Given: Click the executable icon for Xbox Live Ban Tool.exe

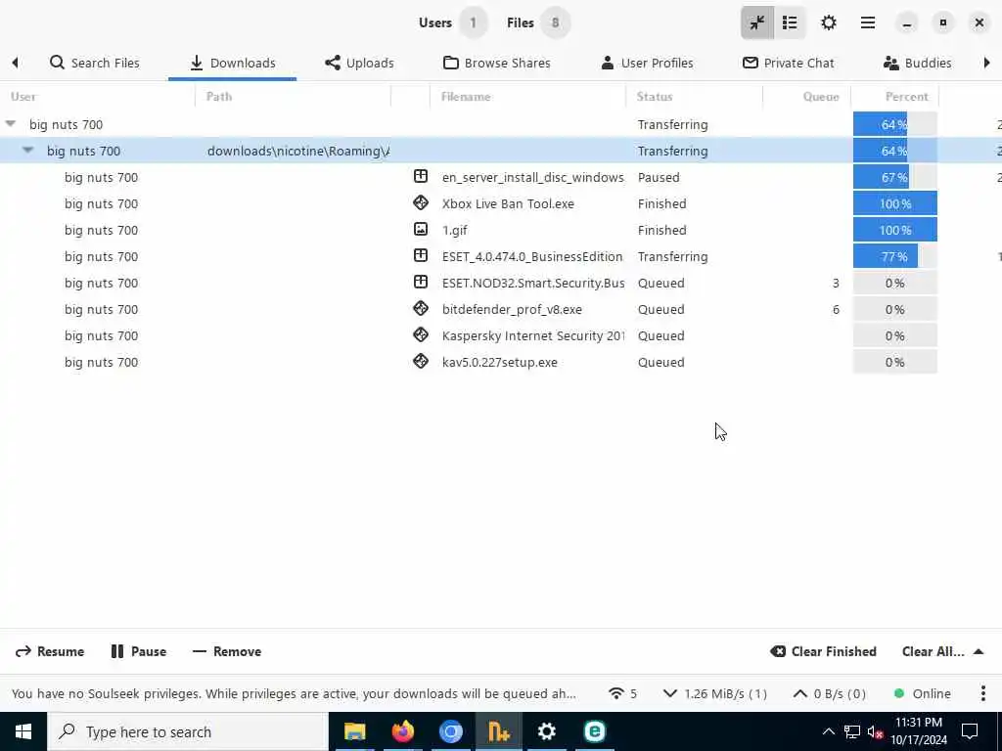Looking at the screenshot, I should (421, 202).
